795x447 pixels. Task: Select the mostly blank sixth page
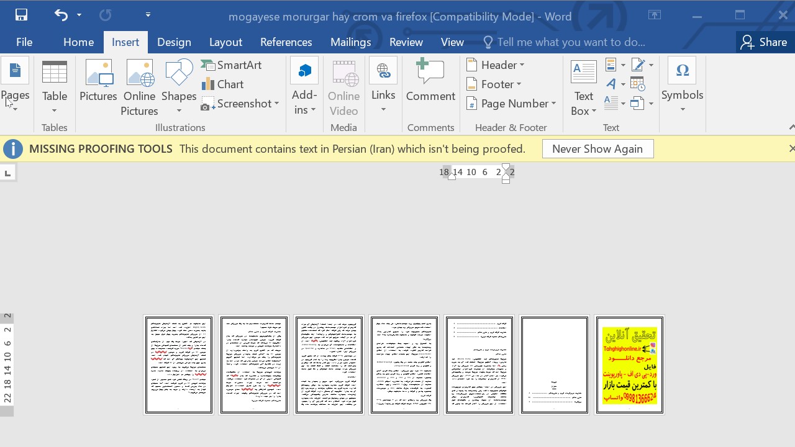point(555,364)
